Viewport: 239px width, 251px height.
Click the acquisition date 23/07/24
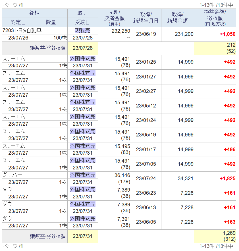[x=146, y=179]
